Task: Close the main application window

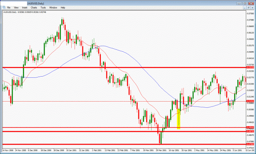Action: point(251,3)
